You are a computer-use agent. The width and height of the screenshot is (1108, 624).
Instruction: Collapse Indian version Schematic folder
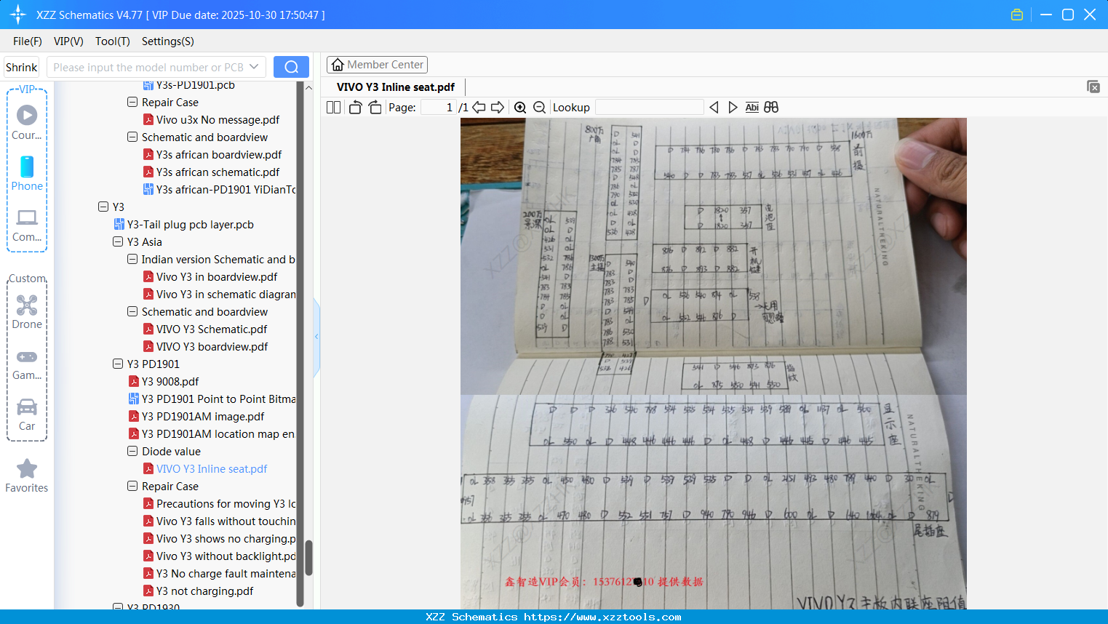132,260
